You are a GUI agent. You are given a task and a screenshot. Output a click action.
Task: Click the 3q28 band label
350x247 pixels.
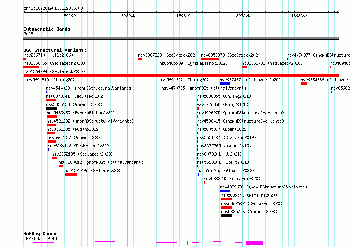pyautogui.click(x=28, y=34)
